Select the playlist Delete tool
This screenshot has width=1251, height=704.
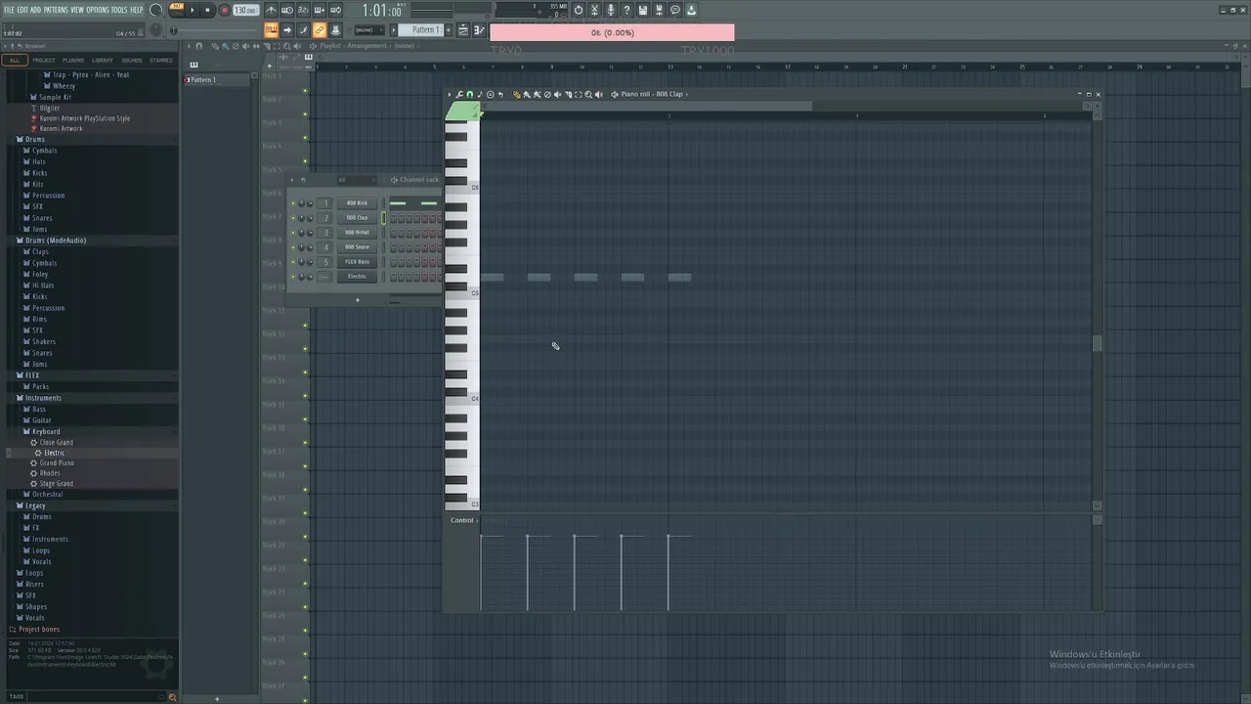pyautogui.click(x=236, y=46)
